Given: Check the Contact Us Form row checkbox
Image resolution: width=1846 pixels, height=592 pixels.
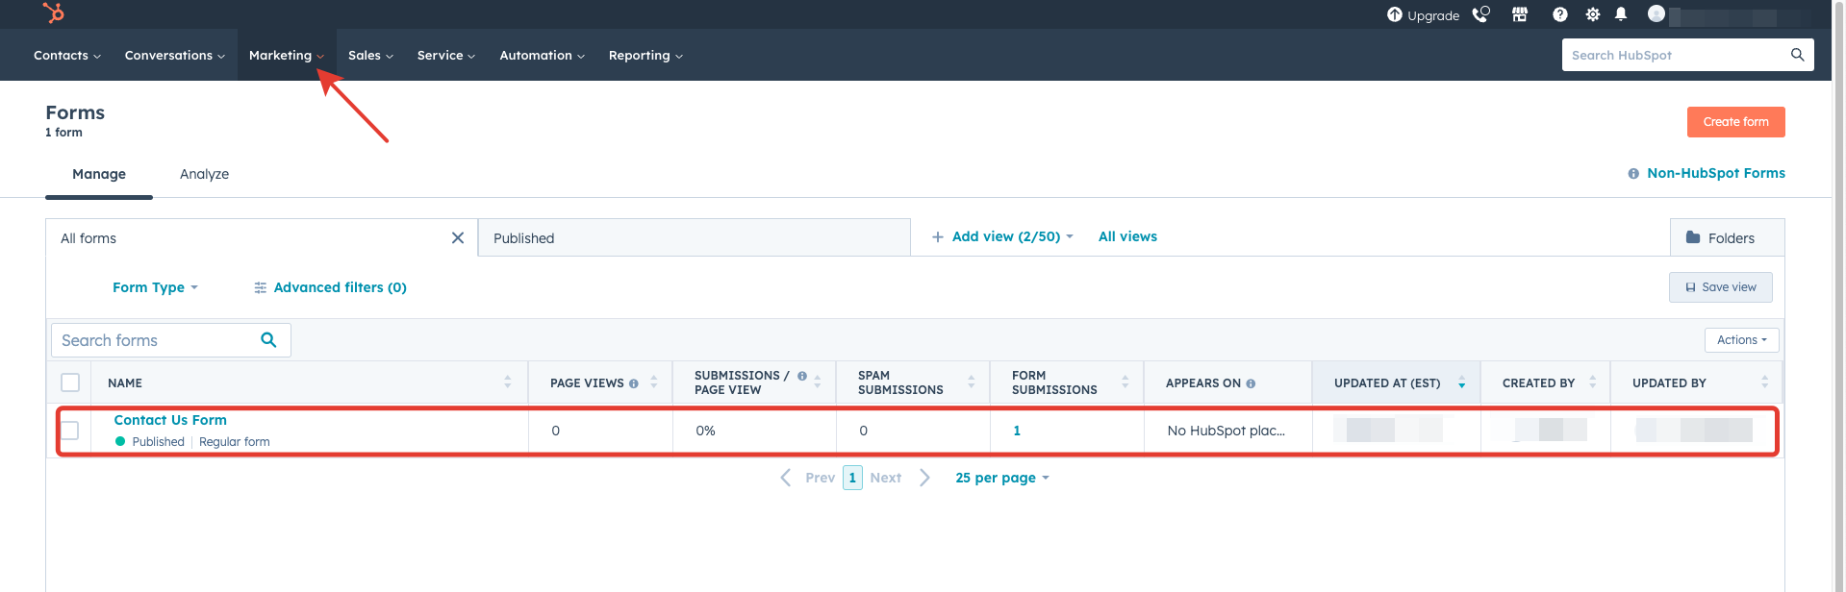Looking at the screenshot, I should click(70, 430).
